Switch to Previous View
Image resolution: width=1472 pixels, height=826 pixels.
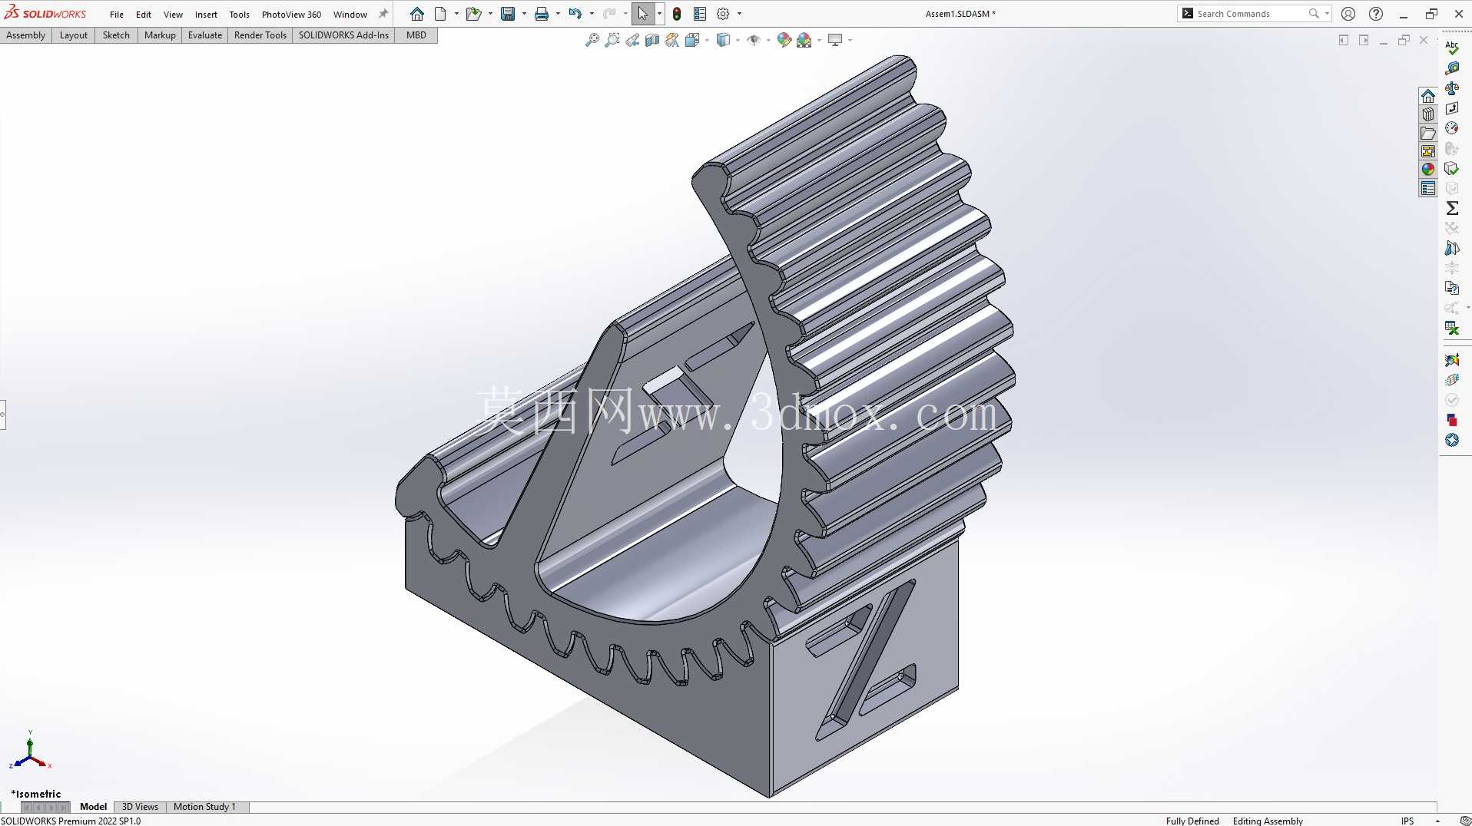pyautogui.click(x=632, y=40)
